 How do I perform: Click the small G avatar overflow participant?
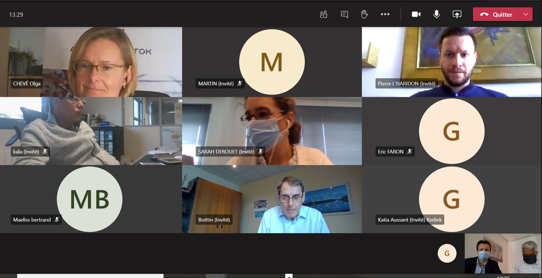tap(447, 253)
